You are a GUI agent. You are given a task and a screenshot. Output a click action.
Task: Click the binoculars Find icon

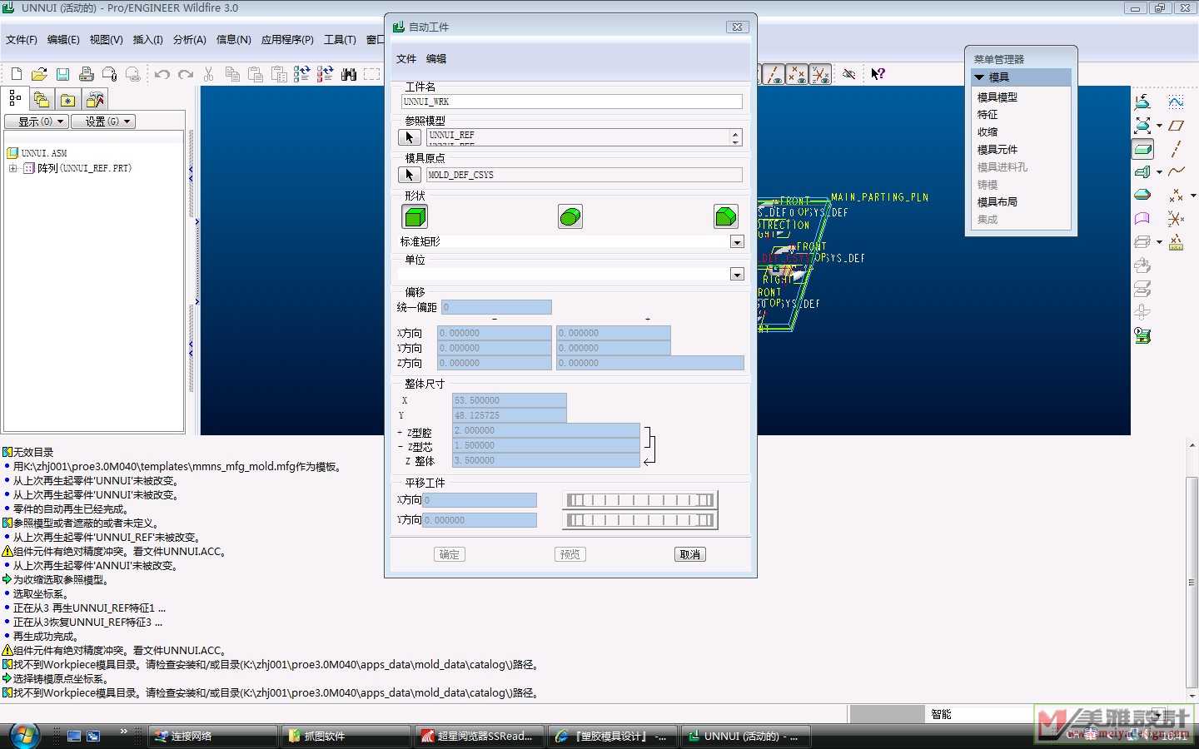349,74
